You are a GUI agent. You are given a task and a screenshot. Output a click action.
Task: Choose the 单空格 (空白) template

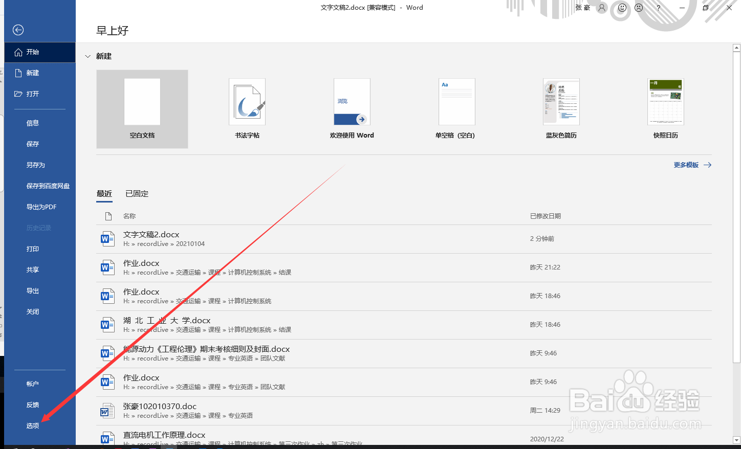[x=455, y=109]
